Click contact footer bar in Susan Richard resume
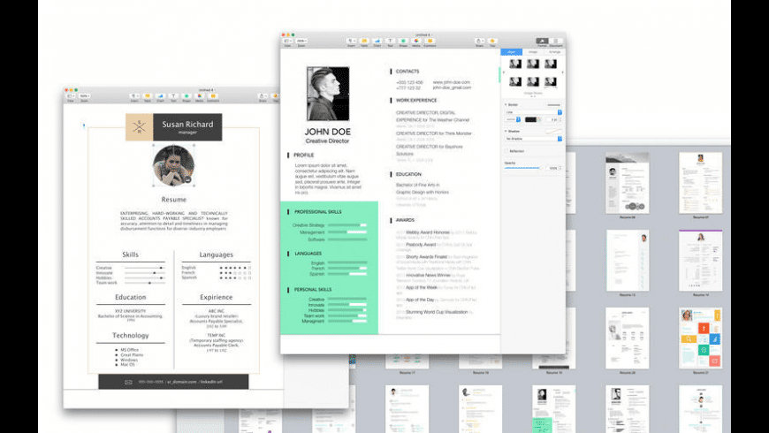Viewport: 769px width, 433px height. pyautogui.click(x=173, y=382)
